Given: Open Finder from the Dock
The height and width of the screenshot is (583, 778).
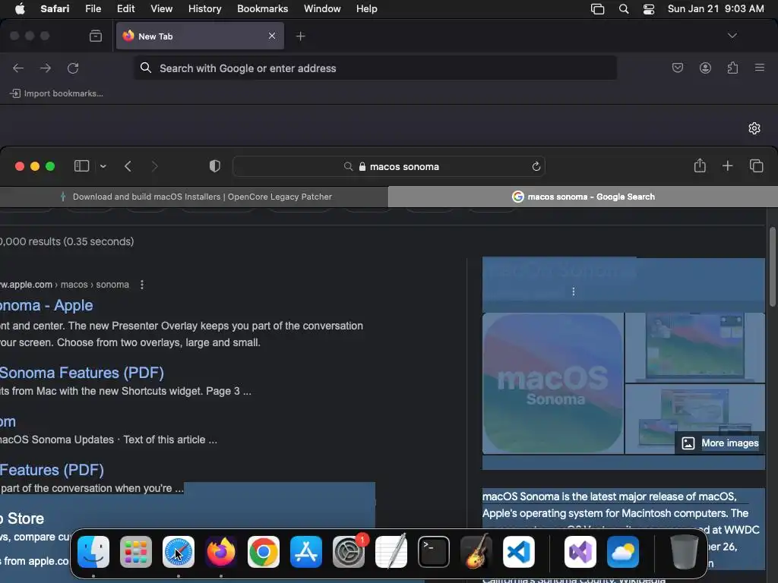Looking at the screenshot, I should point(93,552).
